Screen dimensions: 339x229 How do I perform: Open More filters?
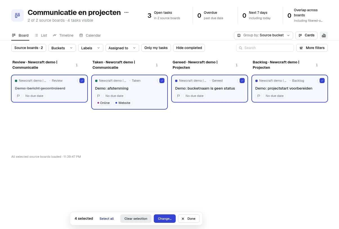[312, 48]
